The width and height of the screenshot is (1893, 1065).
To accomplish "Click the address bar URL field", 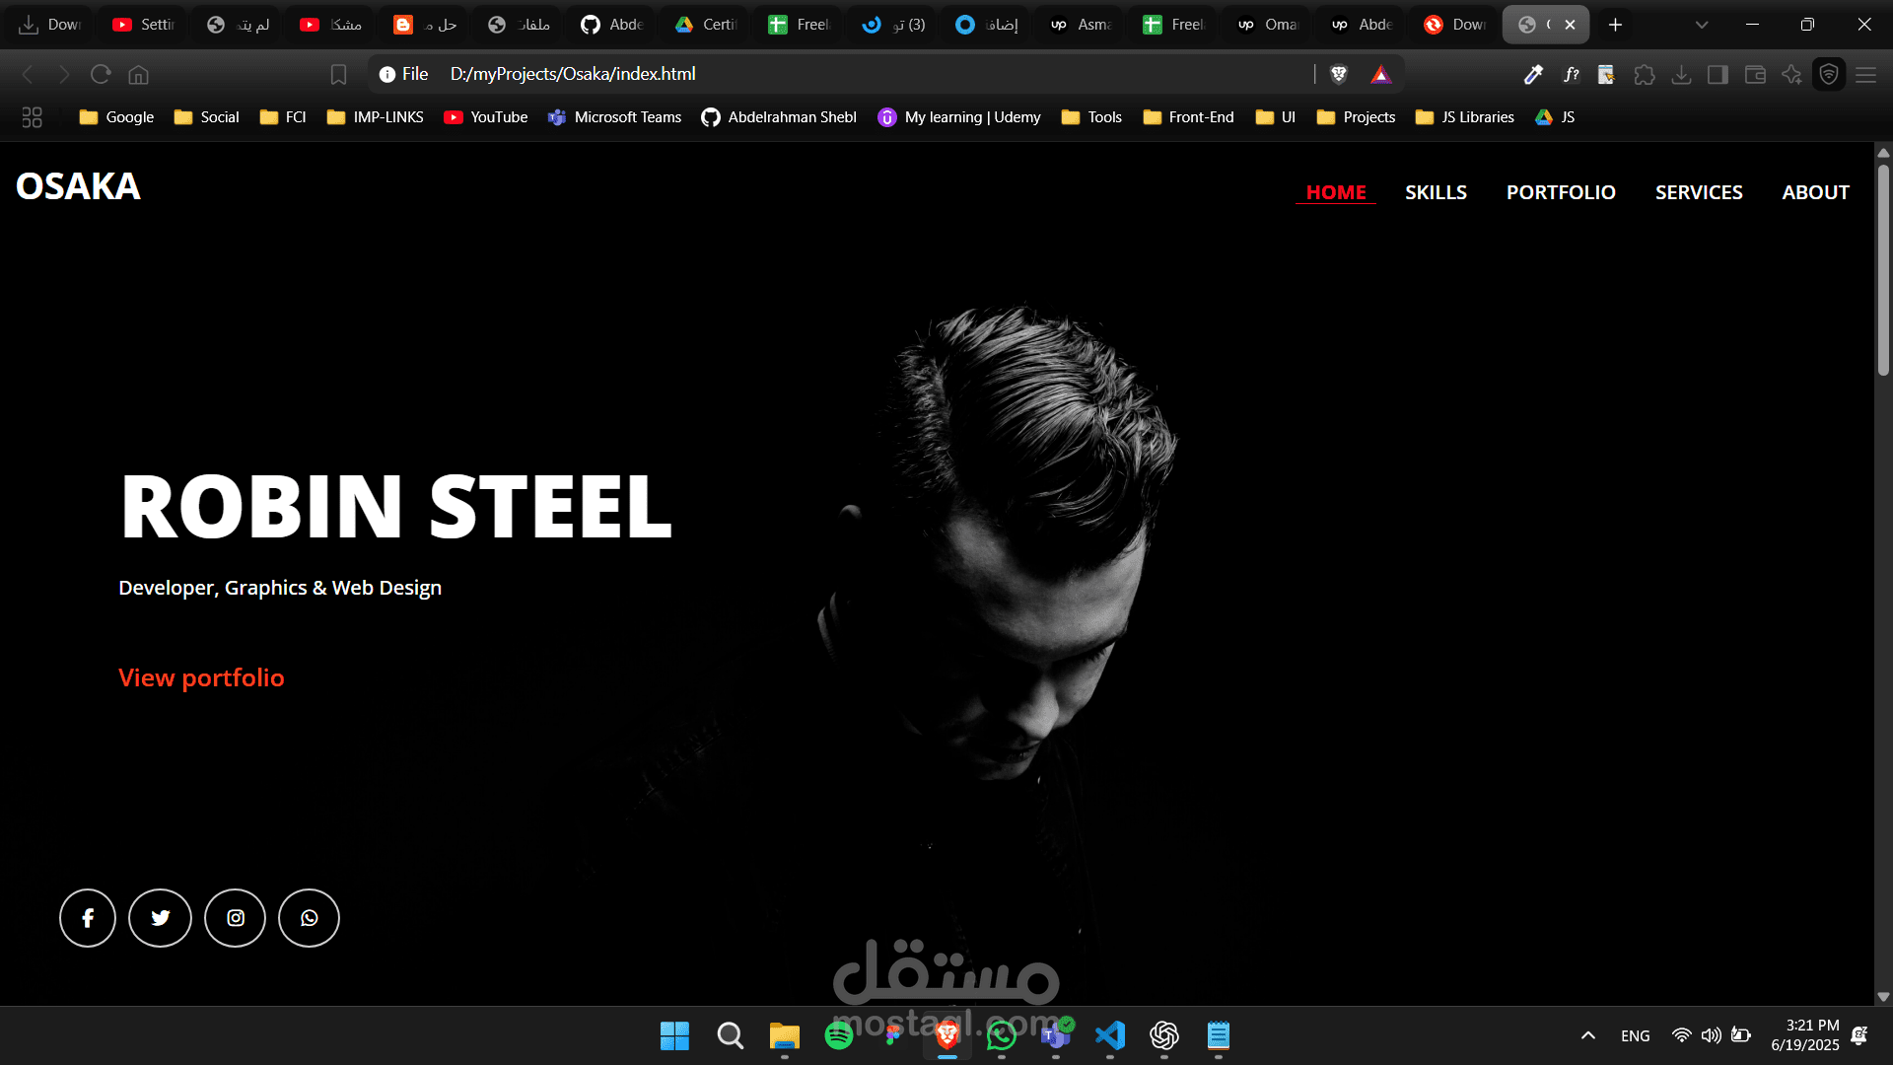I will click(789, 74).
